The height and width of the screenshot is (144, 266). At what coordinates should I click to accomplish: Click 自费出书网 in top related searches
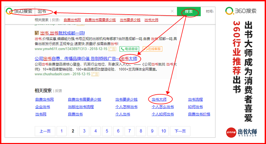coord(72,20)
